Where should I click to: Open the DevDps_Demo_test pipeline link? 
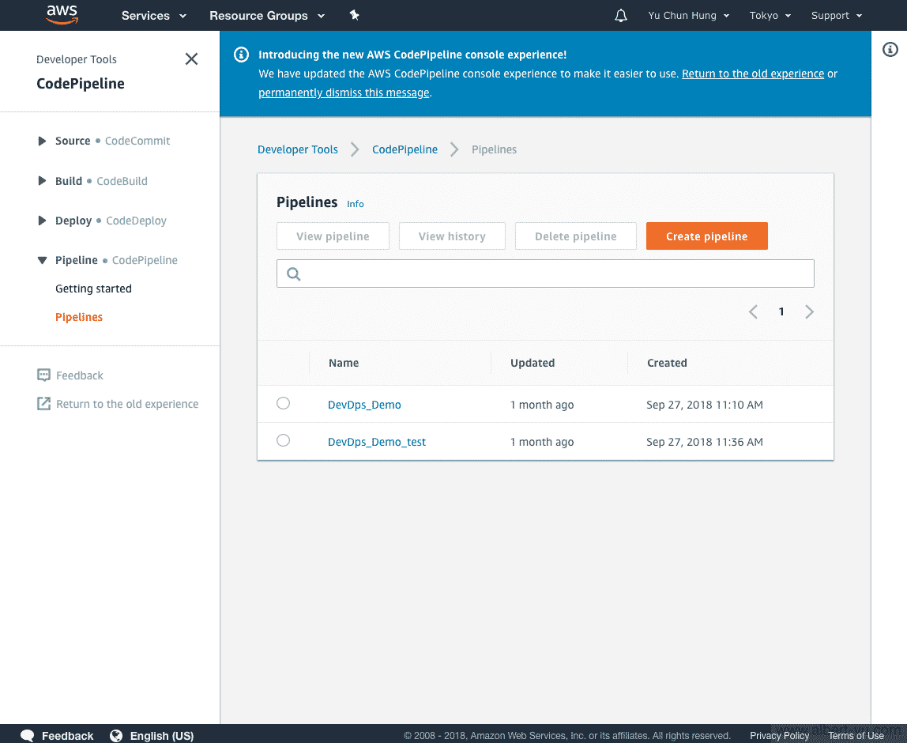pyautogui.click(x=377, y=442)
